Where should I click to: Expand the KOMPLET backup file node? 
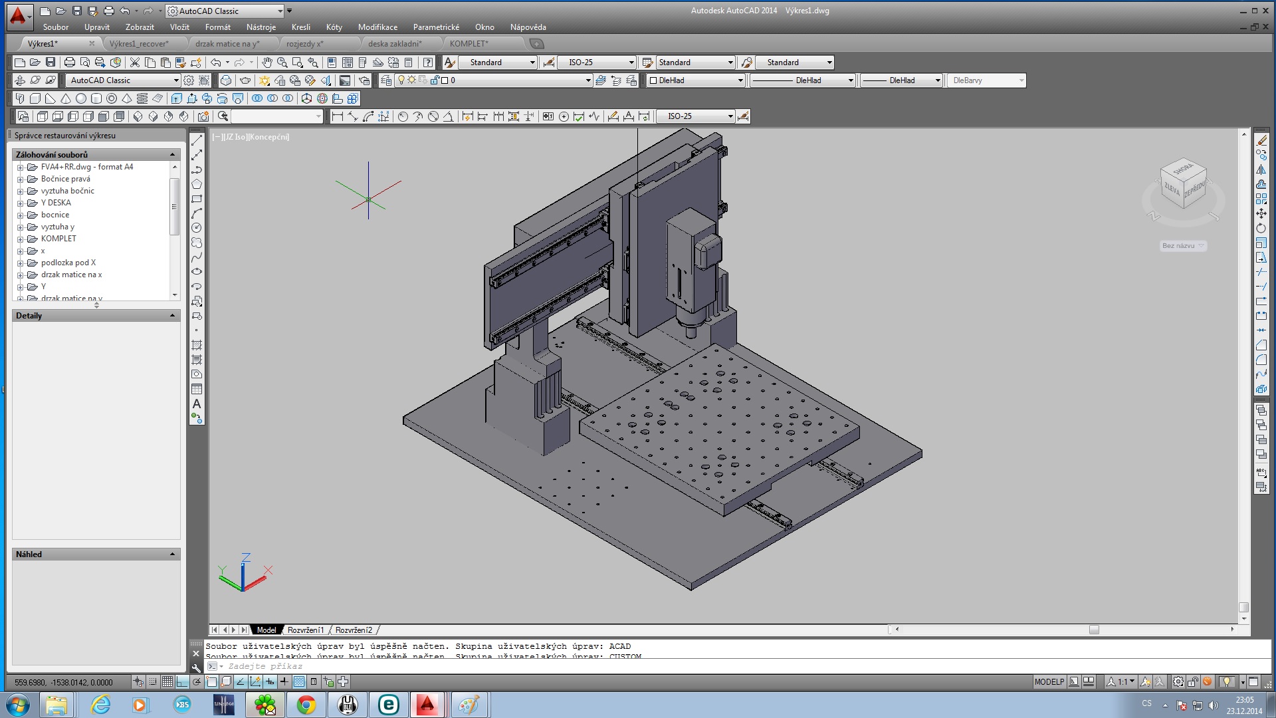[20, 239]
